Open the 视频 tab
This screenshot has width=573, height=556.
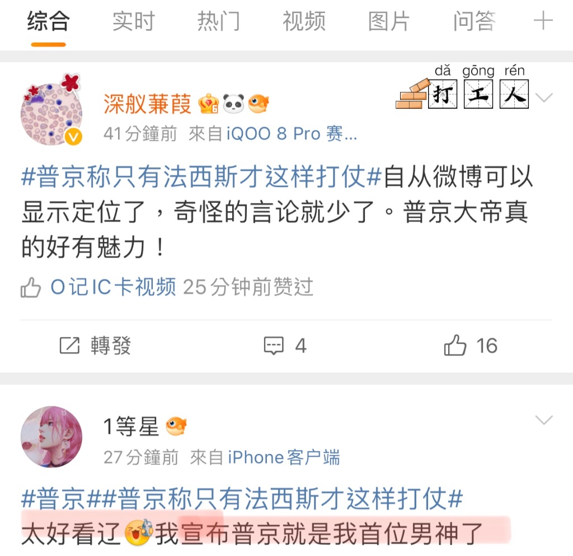point(304,21)
